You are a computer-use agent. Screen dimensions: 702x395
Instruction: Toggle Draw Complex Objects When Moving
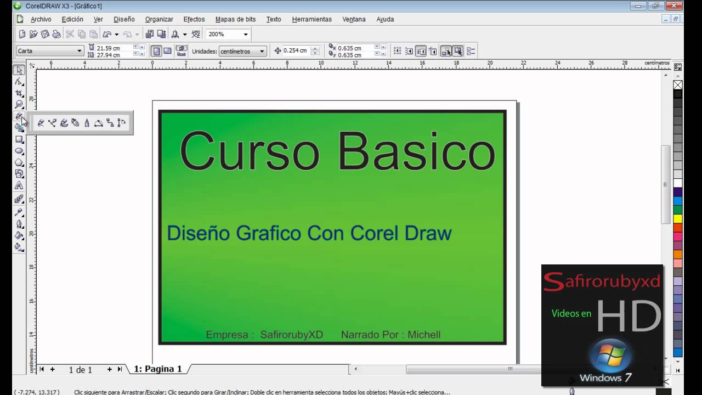(x=446, y=51)
